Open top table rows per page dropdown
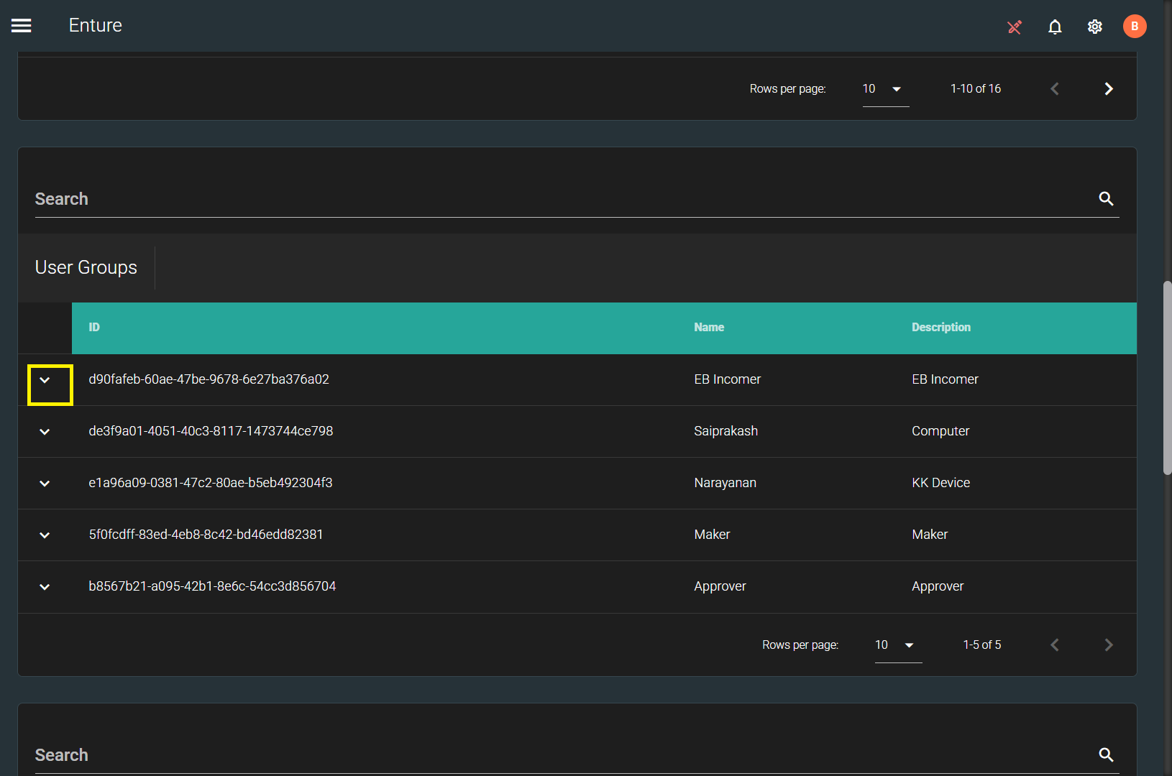The width and height of the screenshot is (1172, 776). pos(884,89)
